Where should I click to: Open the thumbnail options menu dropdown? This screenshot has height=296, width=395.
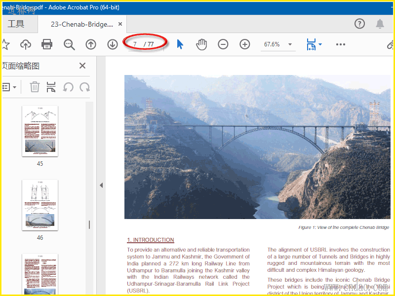[9, 87]
